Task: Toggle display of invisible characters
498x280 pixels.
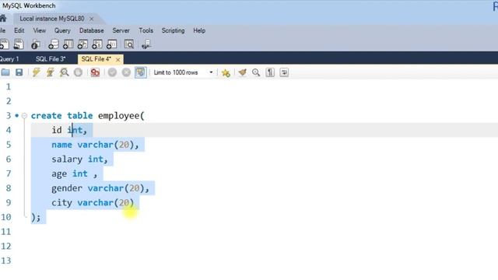Action: [270, 72]
